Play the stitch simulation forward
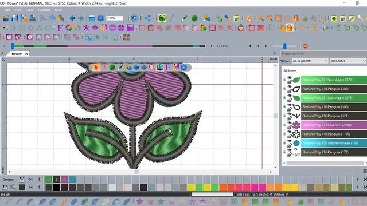The image size is (367, 206). (x=266, y=46)
